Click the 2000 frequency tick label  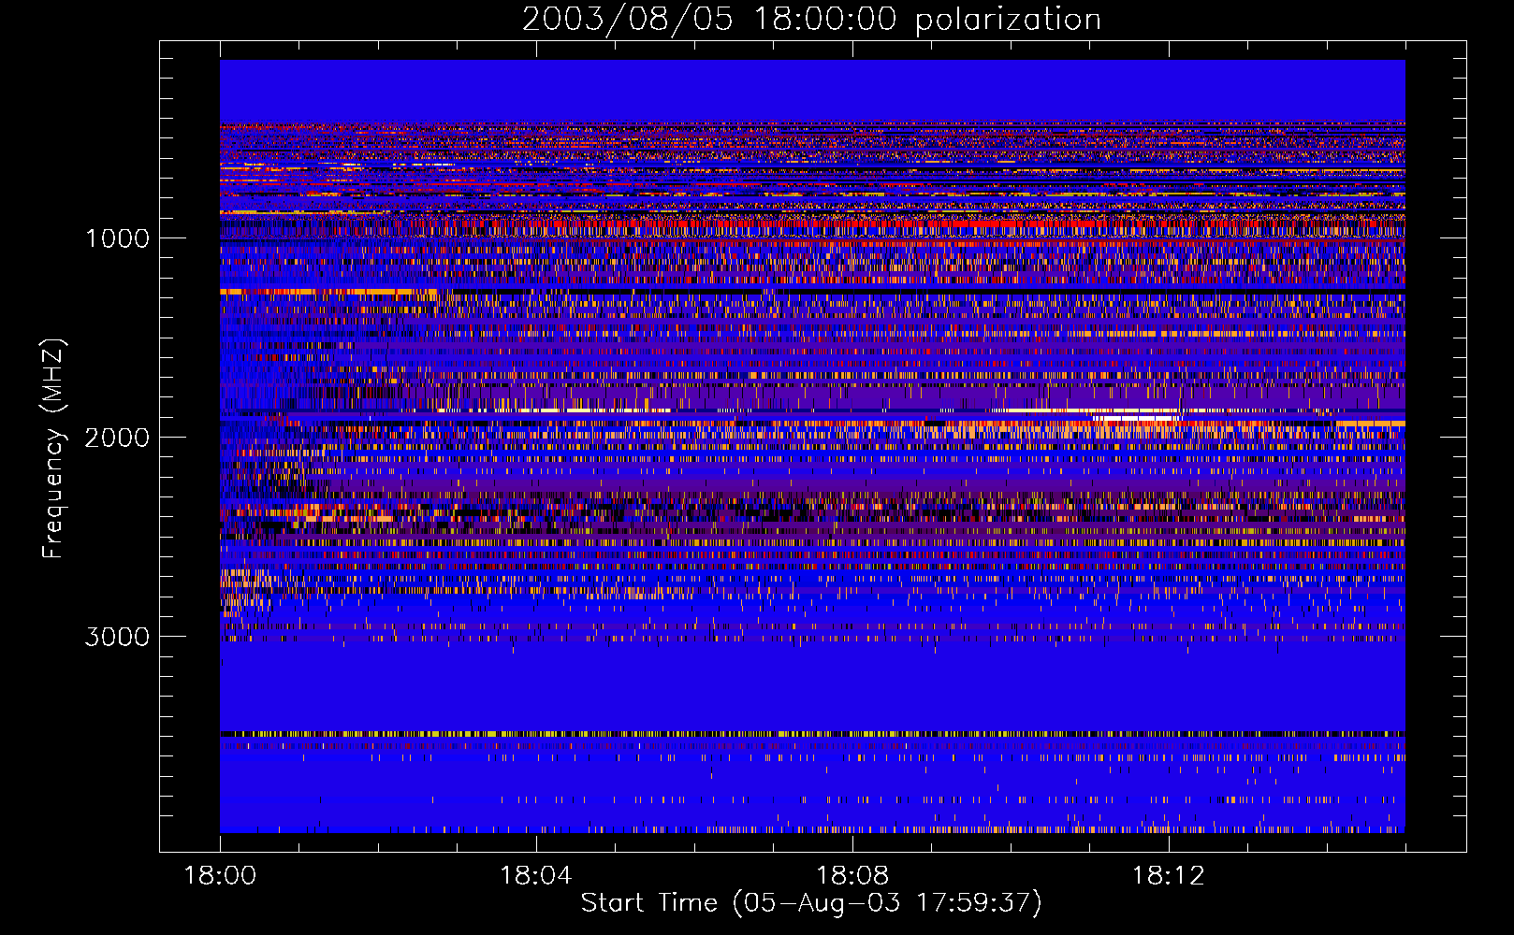click(x=117, y=438)
